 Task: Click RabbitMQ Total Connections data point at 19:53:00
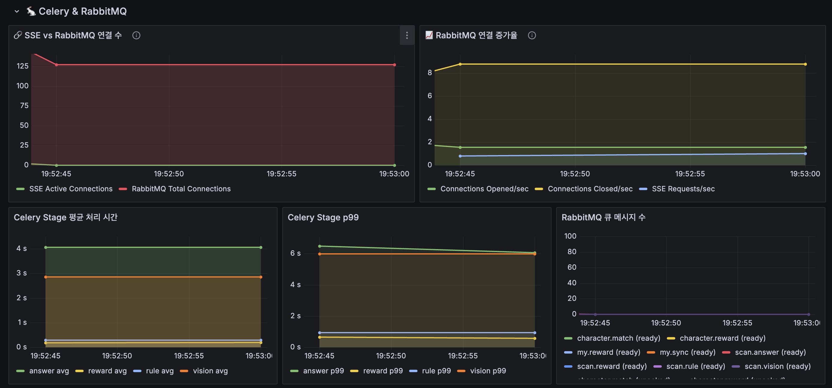(x=394, y=65)
